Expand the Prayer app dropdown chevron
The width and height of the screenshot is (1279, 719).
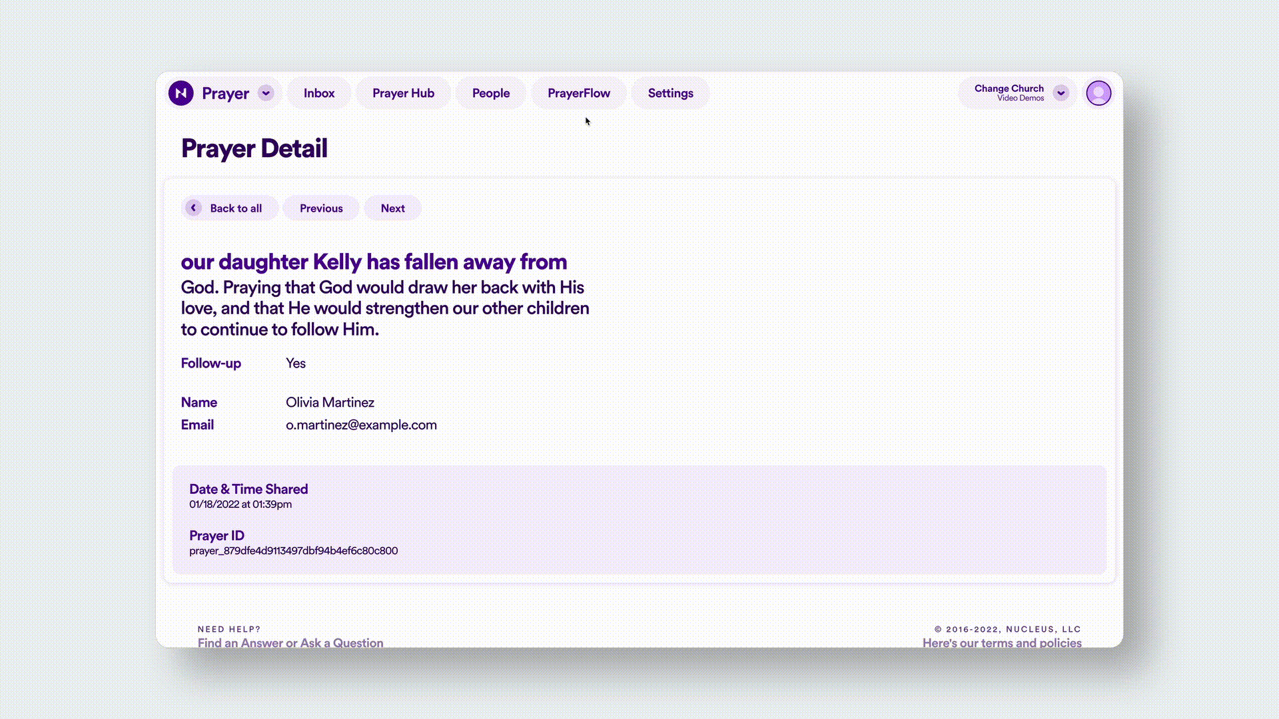266,93
